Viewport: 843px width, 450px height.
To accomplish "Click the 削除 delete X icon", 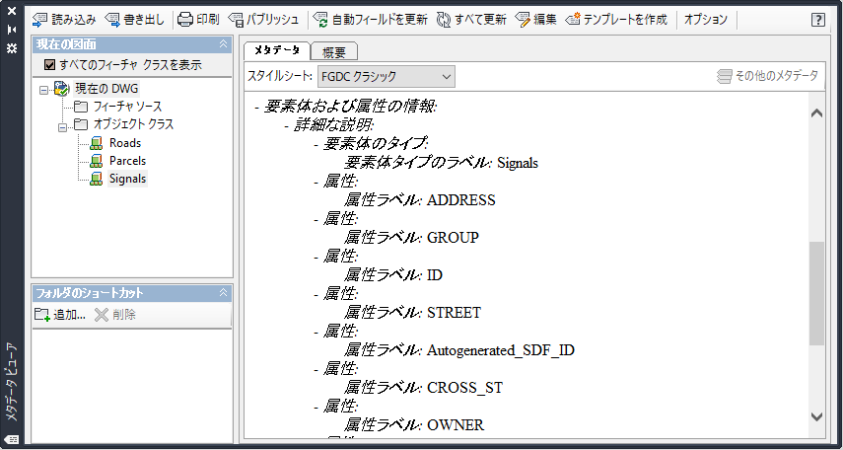I will (x=102, y=315).
